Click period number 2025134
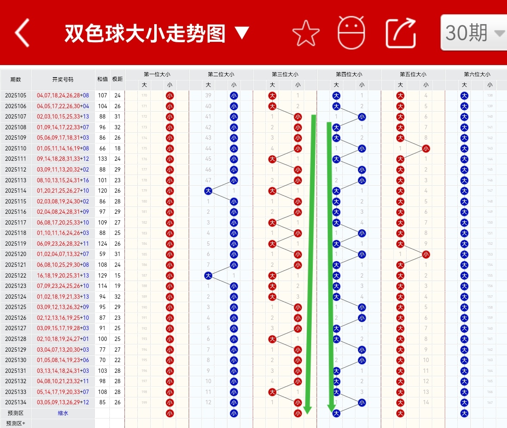The width and height of the screenshot is (507, 428). (16, 402)
